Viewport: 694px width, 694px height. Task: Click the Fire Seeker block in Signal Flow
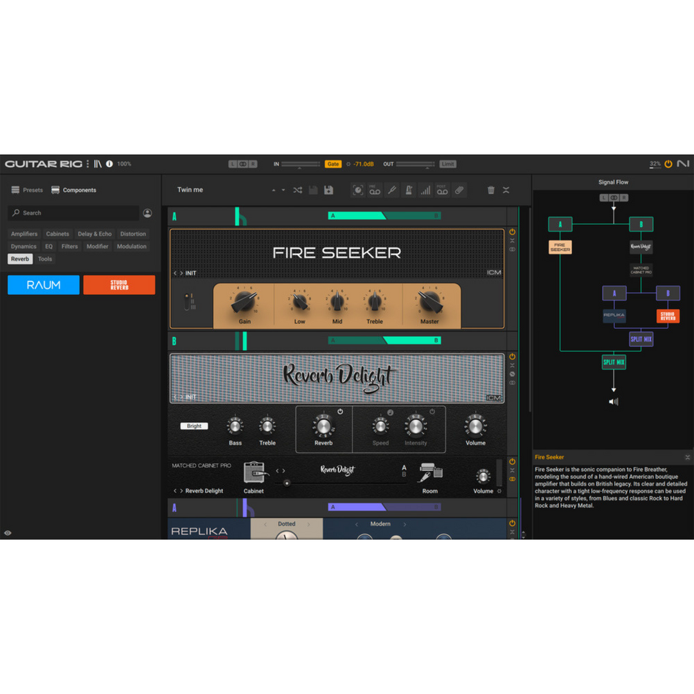tap(560, 247)
